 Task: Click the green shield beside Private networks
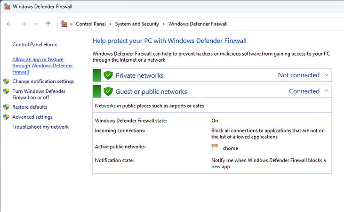[108, 75]
